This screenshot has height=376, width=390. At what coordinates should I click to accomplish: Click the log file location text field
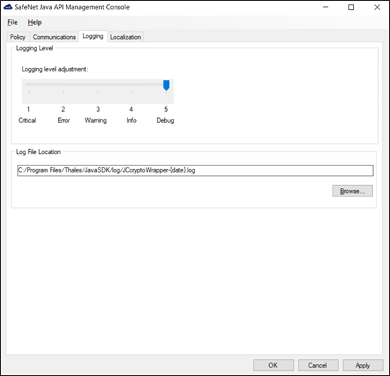pos(195,170)
